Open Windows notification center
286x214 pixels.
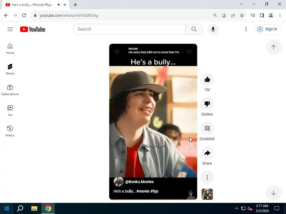click(x=277, y=208)
